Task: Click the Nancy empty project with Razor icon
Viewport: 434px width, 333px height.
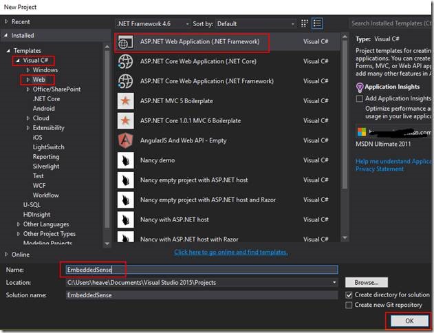Action: (x=126, y=200)
